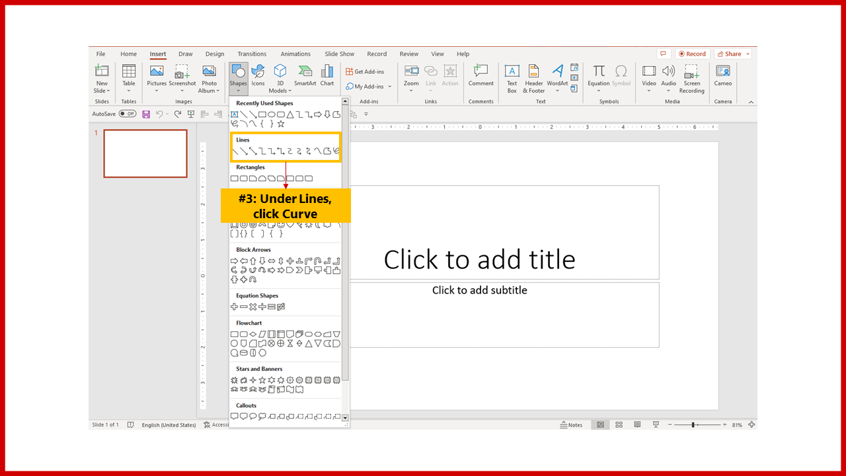Start presentation from beginning via quick access icon
Viewport: 846px width, 476px height.
(x=191, y=114)
